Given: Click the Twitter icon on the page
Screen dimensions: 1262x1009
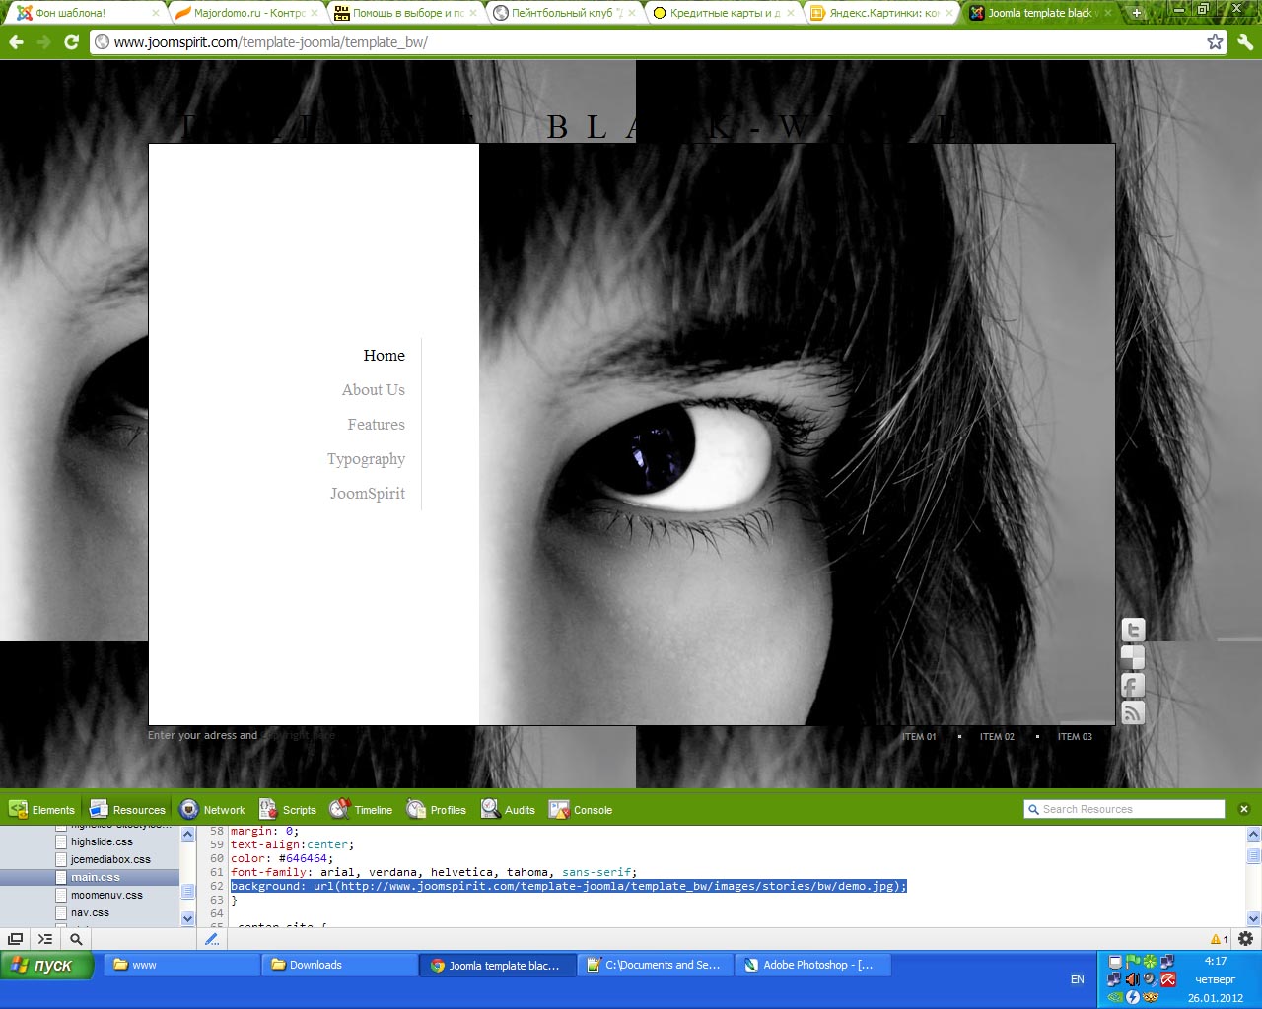Looking at the screenshot, I should point(1133,630).
